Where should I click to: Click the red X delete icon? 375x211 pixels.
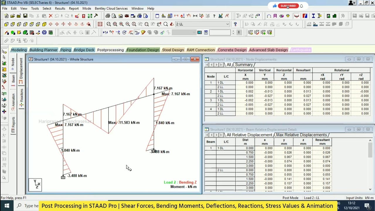click(x=51, y=16)
